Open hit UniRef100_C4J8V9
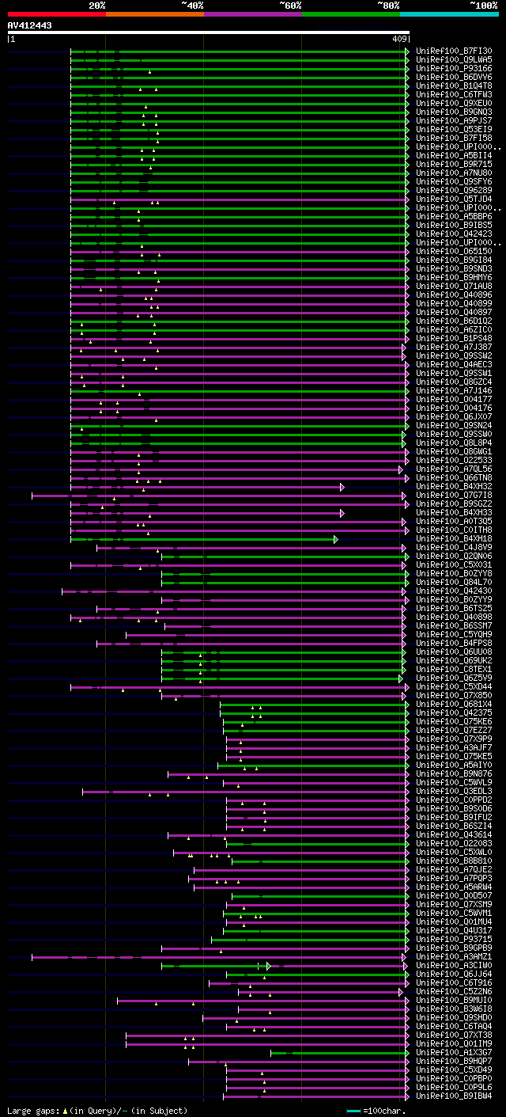Image resolution: width=506 pixels, height=1117 pixels. click(454, 547)
